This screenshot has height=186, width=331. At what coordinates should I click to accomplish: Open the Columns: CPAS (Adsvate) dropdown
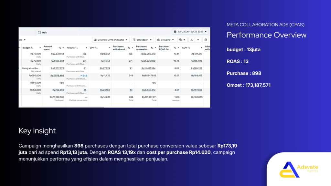pos(111,40)
